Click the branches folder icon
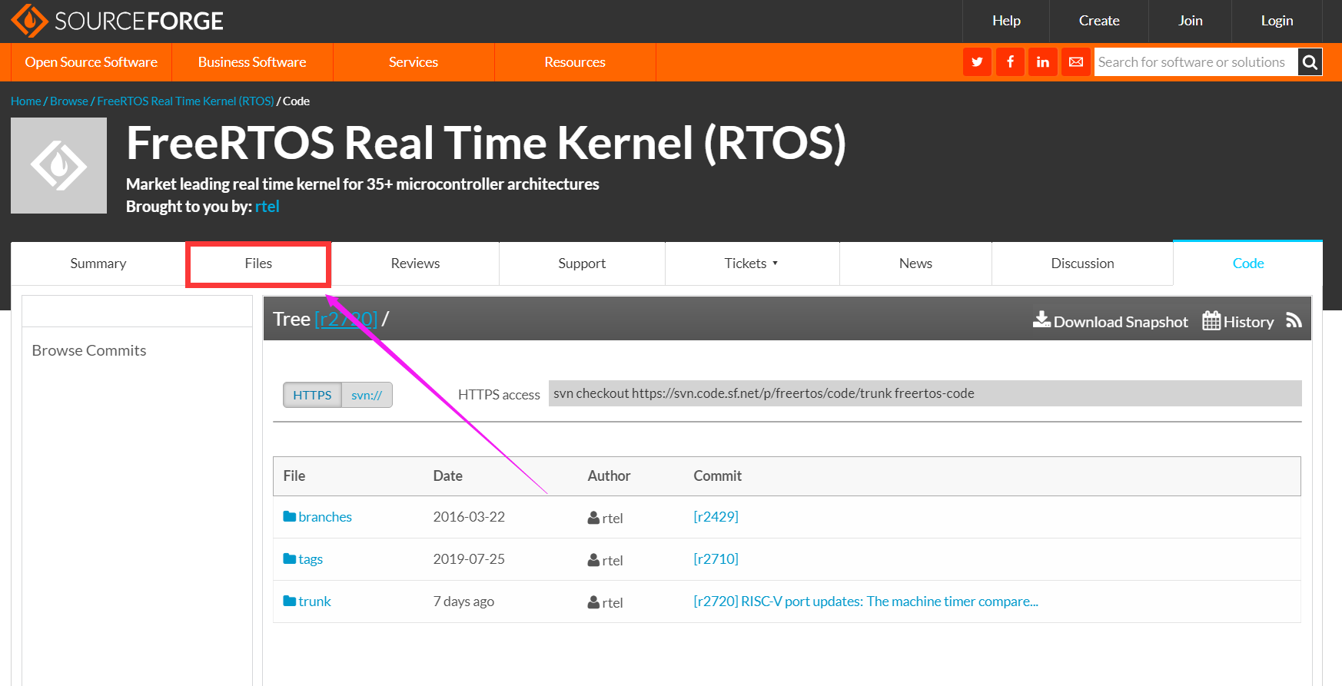Screen dimensions: 1342x686 tap(290, 516)
